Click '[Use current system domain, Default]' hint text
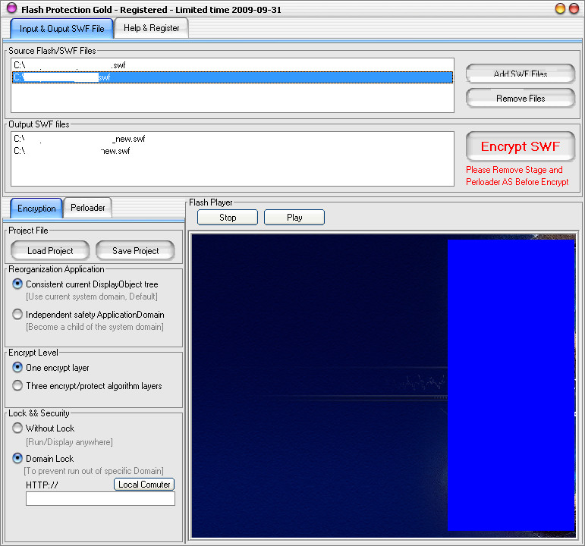585x546 pixels. pyautogui.click(x=92, y=297)
